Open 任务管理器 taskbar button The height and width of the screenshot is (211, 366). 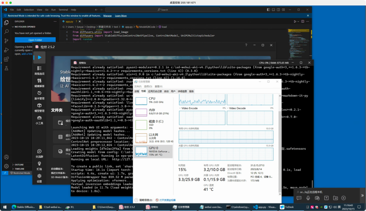181,207
